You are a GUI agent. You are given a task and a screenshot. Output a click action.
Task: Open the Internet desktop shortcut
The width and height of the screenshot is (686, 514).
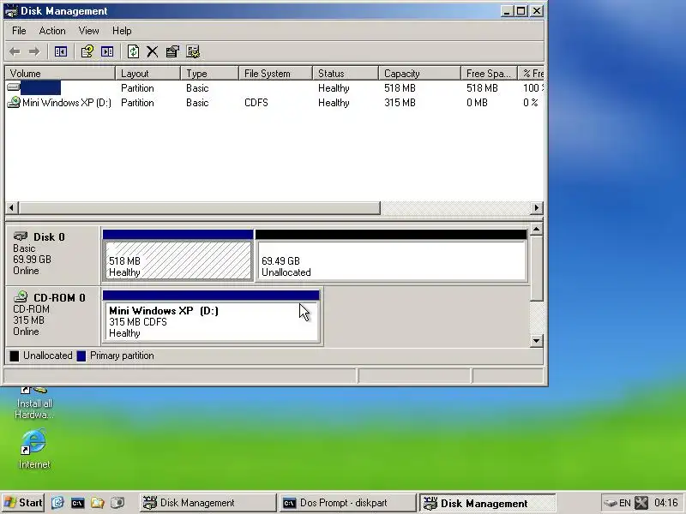33,448
